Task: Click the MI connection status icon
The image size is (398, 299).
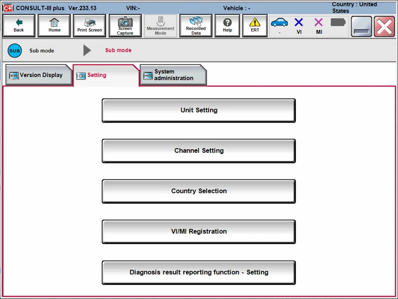Action: 319,25
